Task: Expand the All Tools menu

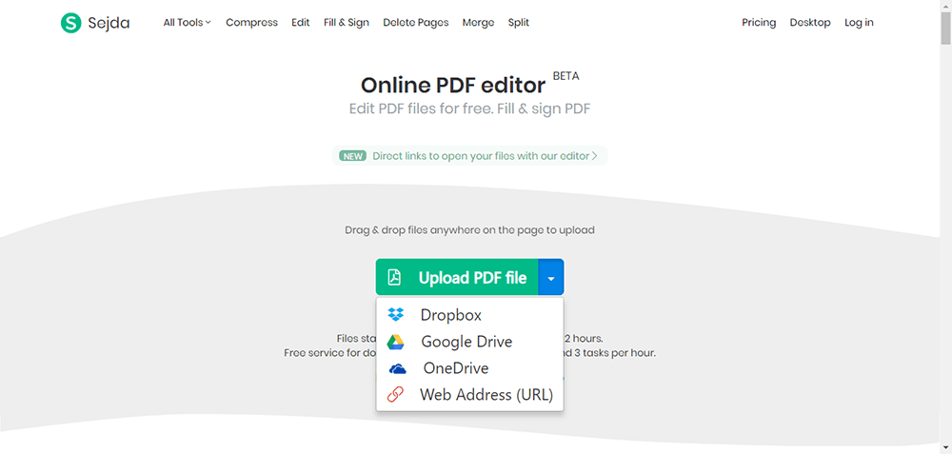Action: (x=187, y=23)
